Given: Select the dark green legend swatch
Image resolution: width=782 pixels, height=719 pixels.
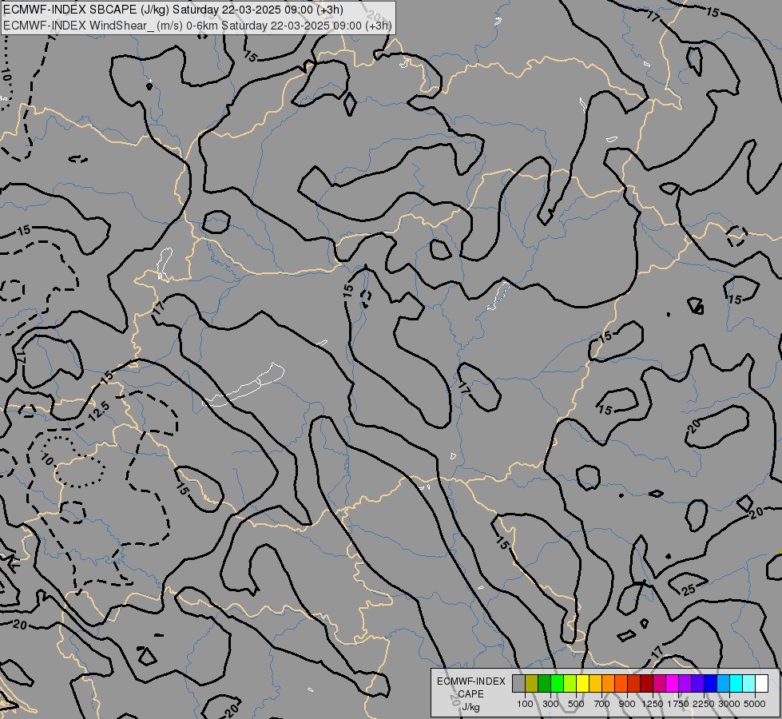Looking at the screenshot, I should [544, 683].
